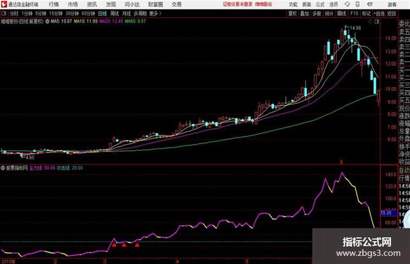Click the third red triangle signal marker
410x264 pixels.
tap(137, 245)
